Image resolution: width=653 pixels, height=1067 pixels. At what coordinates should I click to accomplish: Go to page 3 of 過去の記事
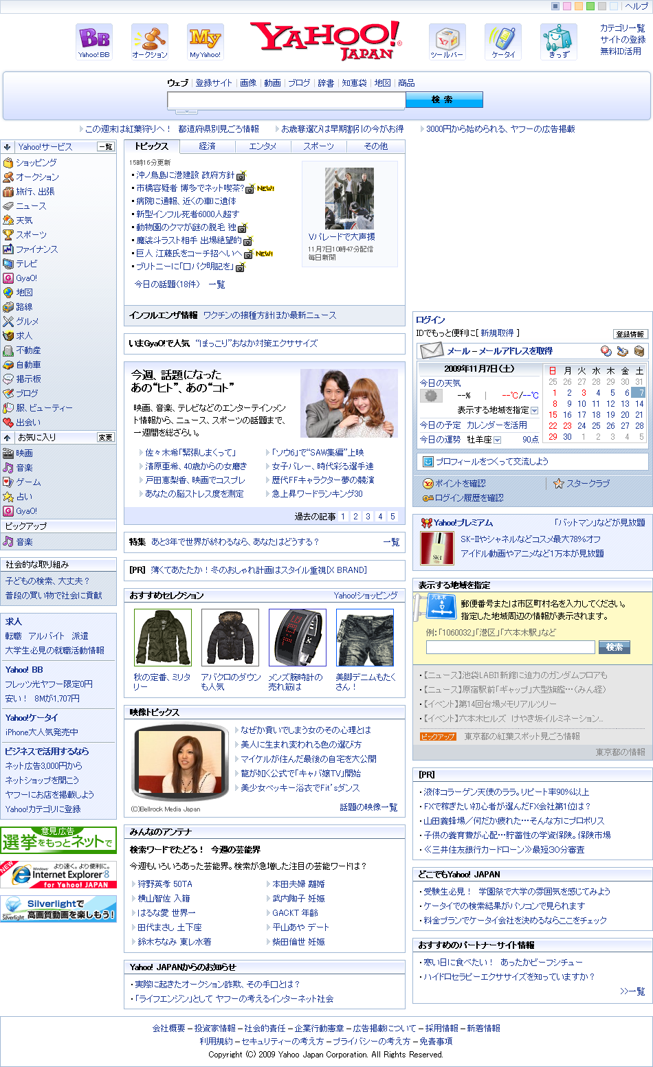click(x=368, y=517)
